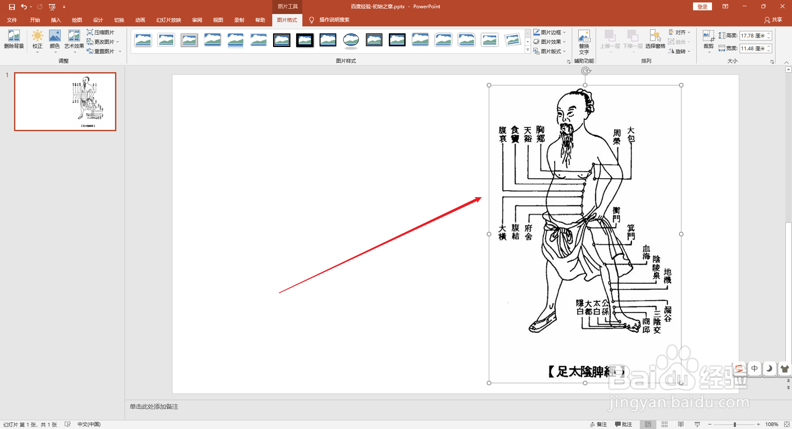The height and width of the screenshot is (429, 792).
Task: Toggle the Notes (备注) pane button
Action: point(599,424)
